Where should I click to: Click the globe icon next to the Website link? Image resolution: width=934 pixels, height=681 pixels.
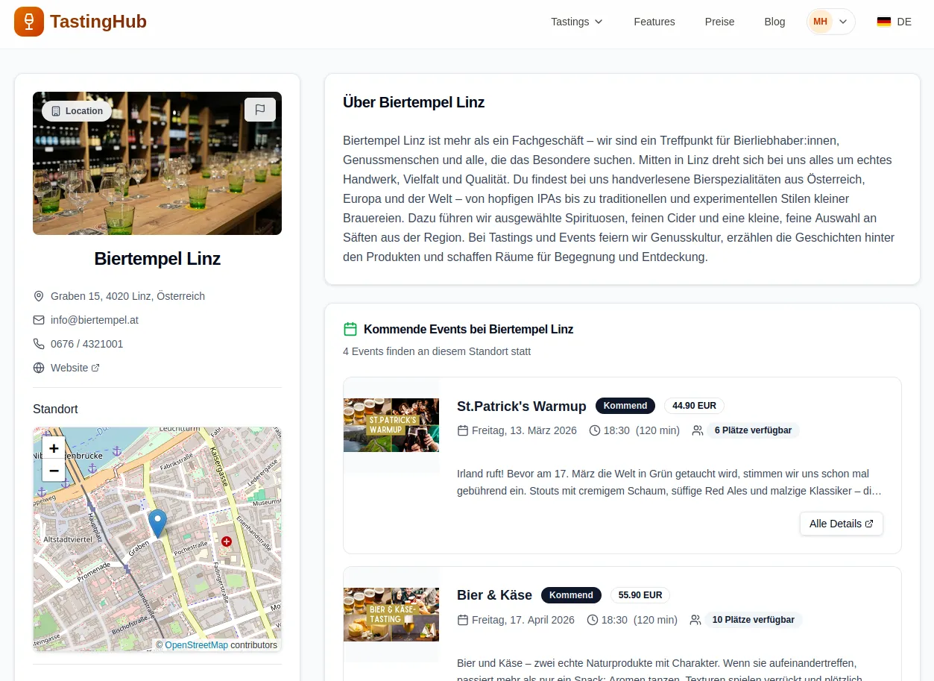(39, 368)
